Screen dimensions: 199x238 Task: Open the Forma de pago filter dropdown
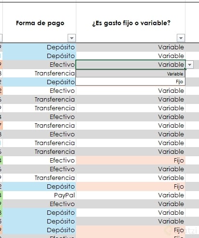pyautogui.click(x=71, y=38)
